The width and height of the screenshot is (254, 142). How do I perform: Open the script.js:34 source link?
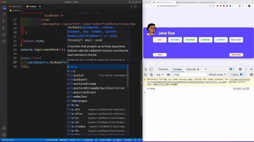click(241, 88)
